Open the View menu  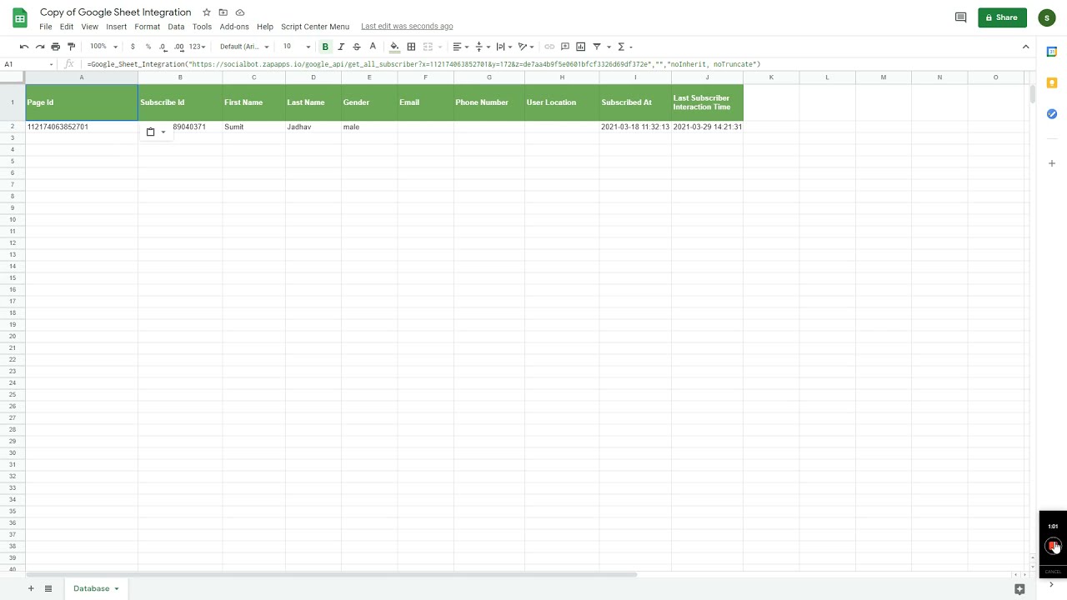[x=89, y=27]
